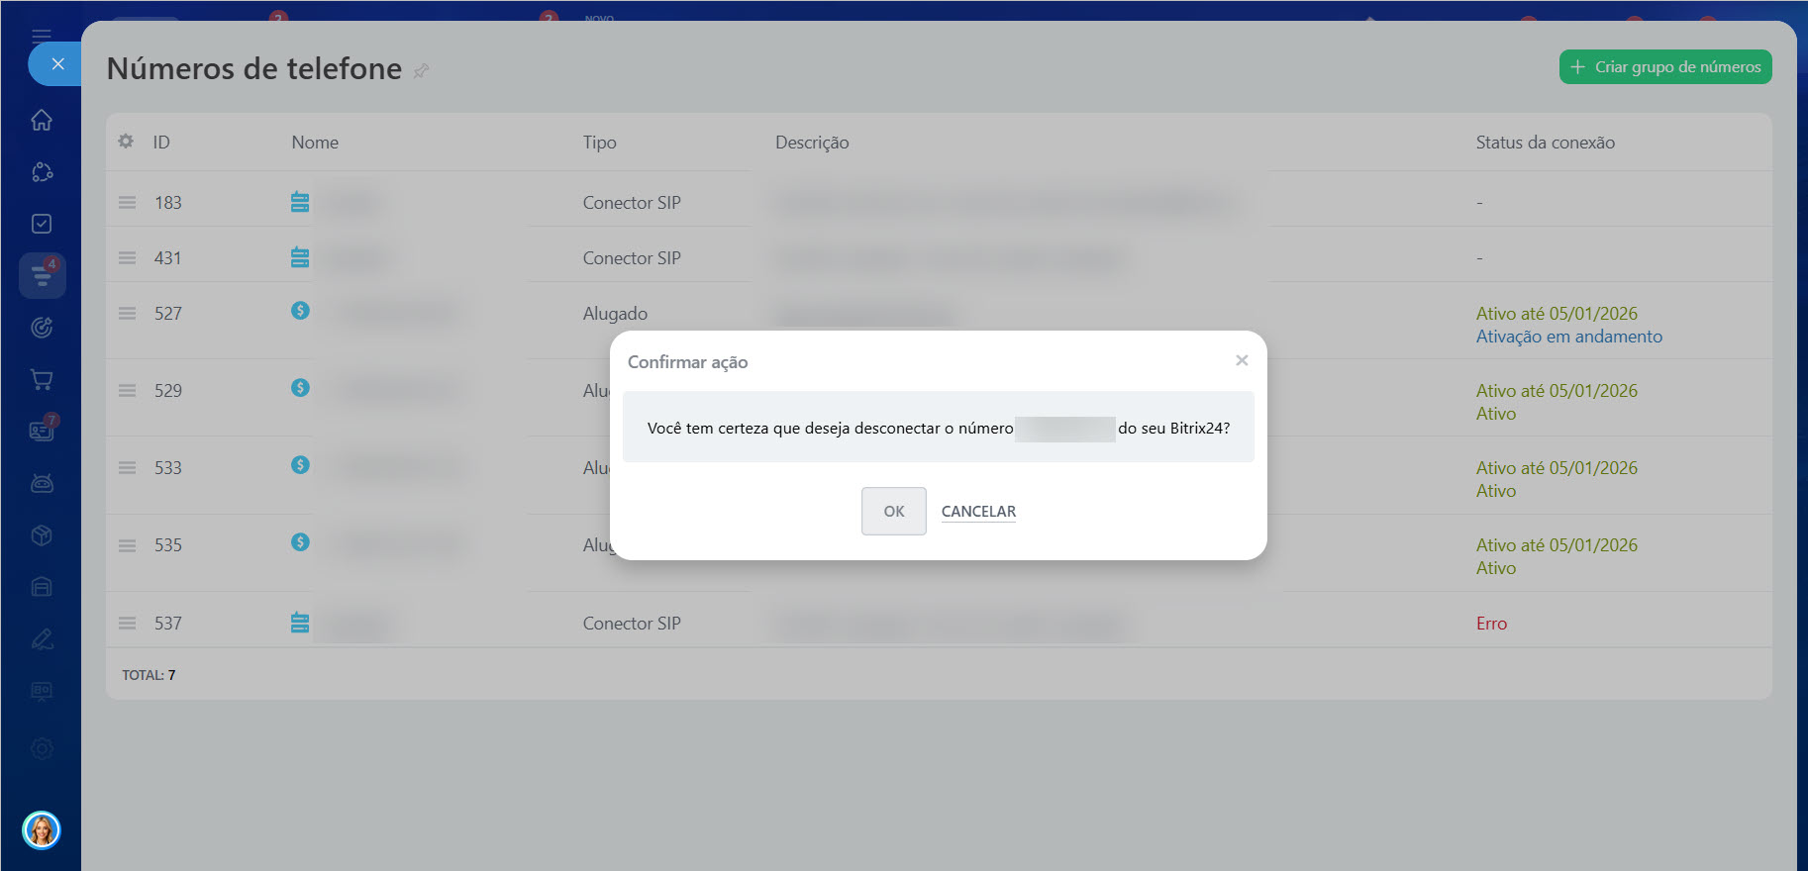Pin the Números de telefone page
Screen dimensions: 1808x871
click(421, 70)
